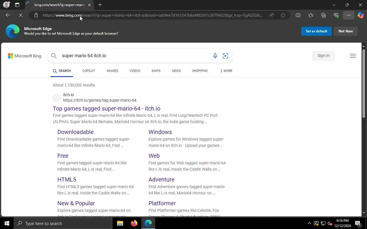367x229 pixels.
Task: Open Copilot sidebar icon
Action: 361,15
